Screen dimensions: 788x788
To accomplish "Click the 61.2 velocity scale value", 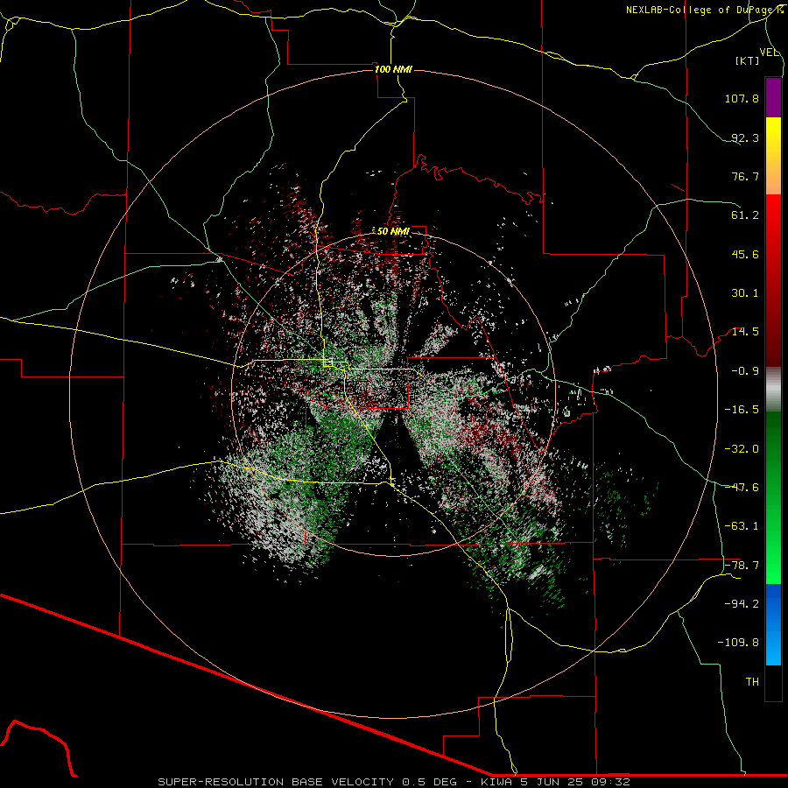I will tap(745, 215).
